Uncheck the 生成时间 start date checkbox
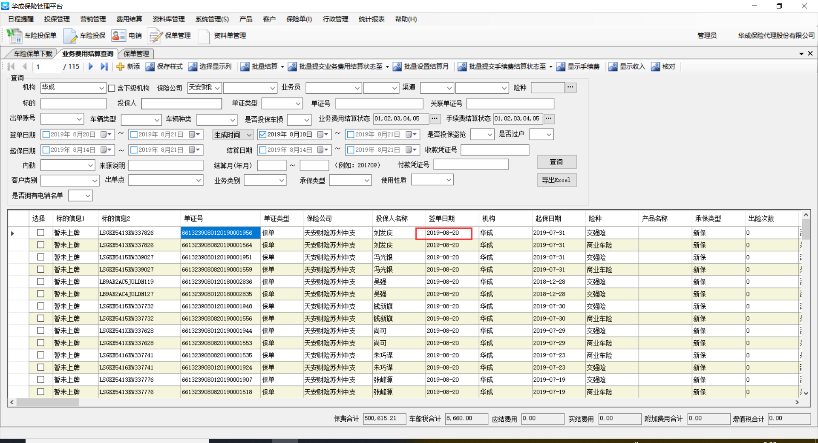The image size is (818, 443). [263, 135]
